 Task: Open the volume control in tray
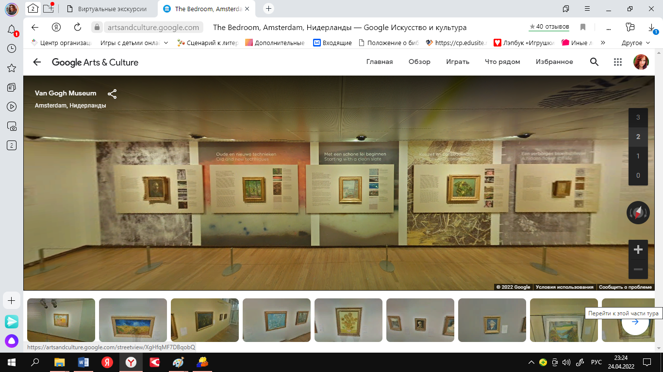click(x=566, y=362)
